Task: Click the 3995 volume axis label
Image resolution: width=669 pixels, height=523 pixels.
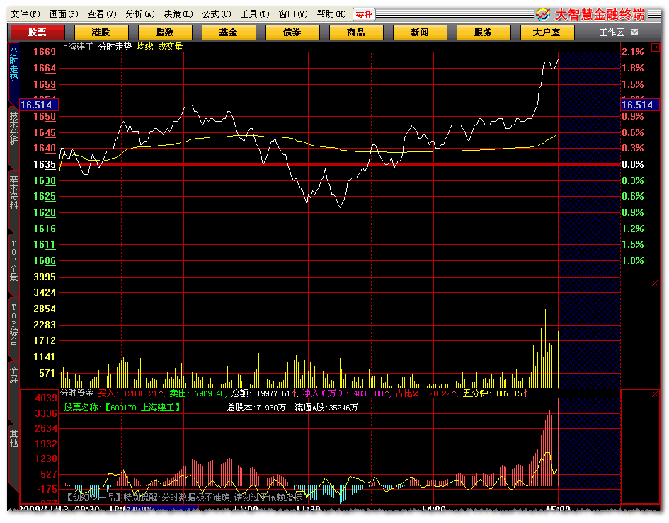Action: point(45,277)
